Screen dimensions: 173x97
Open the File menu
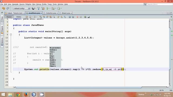coord(2,4)
